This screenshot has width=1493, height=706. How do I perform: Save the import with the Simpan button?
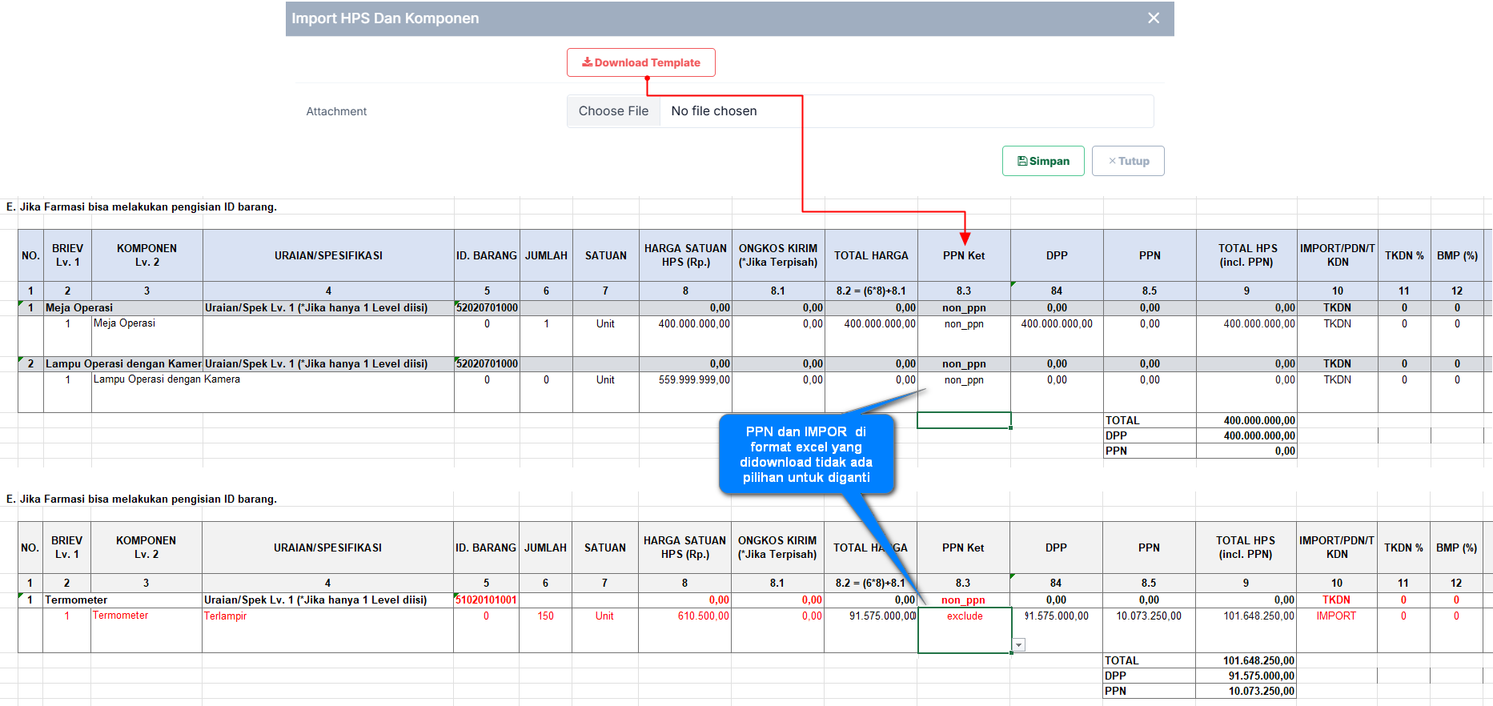click(x=1042, y=161)
